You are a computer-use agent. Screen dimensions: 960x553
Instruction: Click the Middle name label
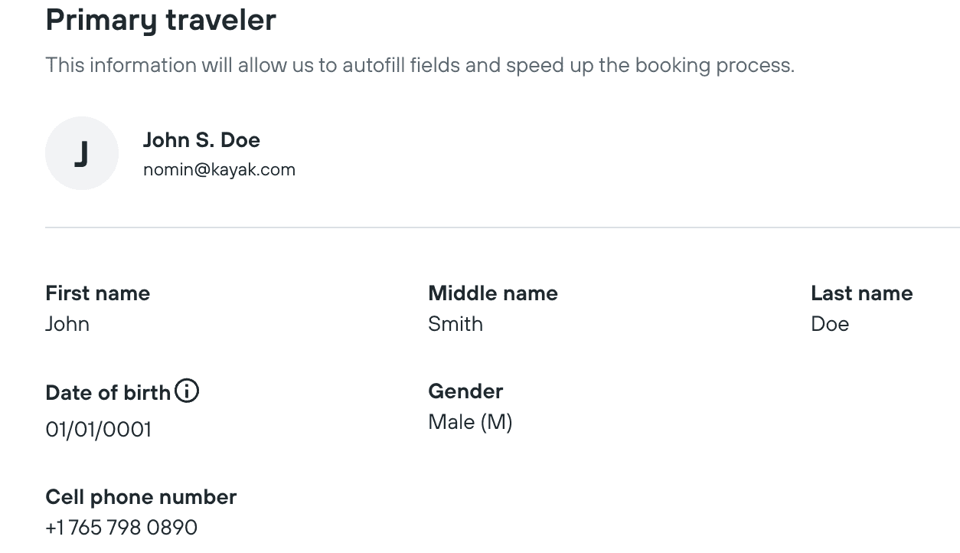[493, 293]
